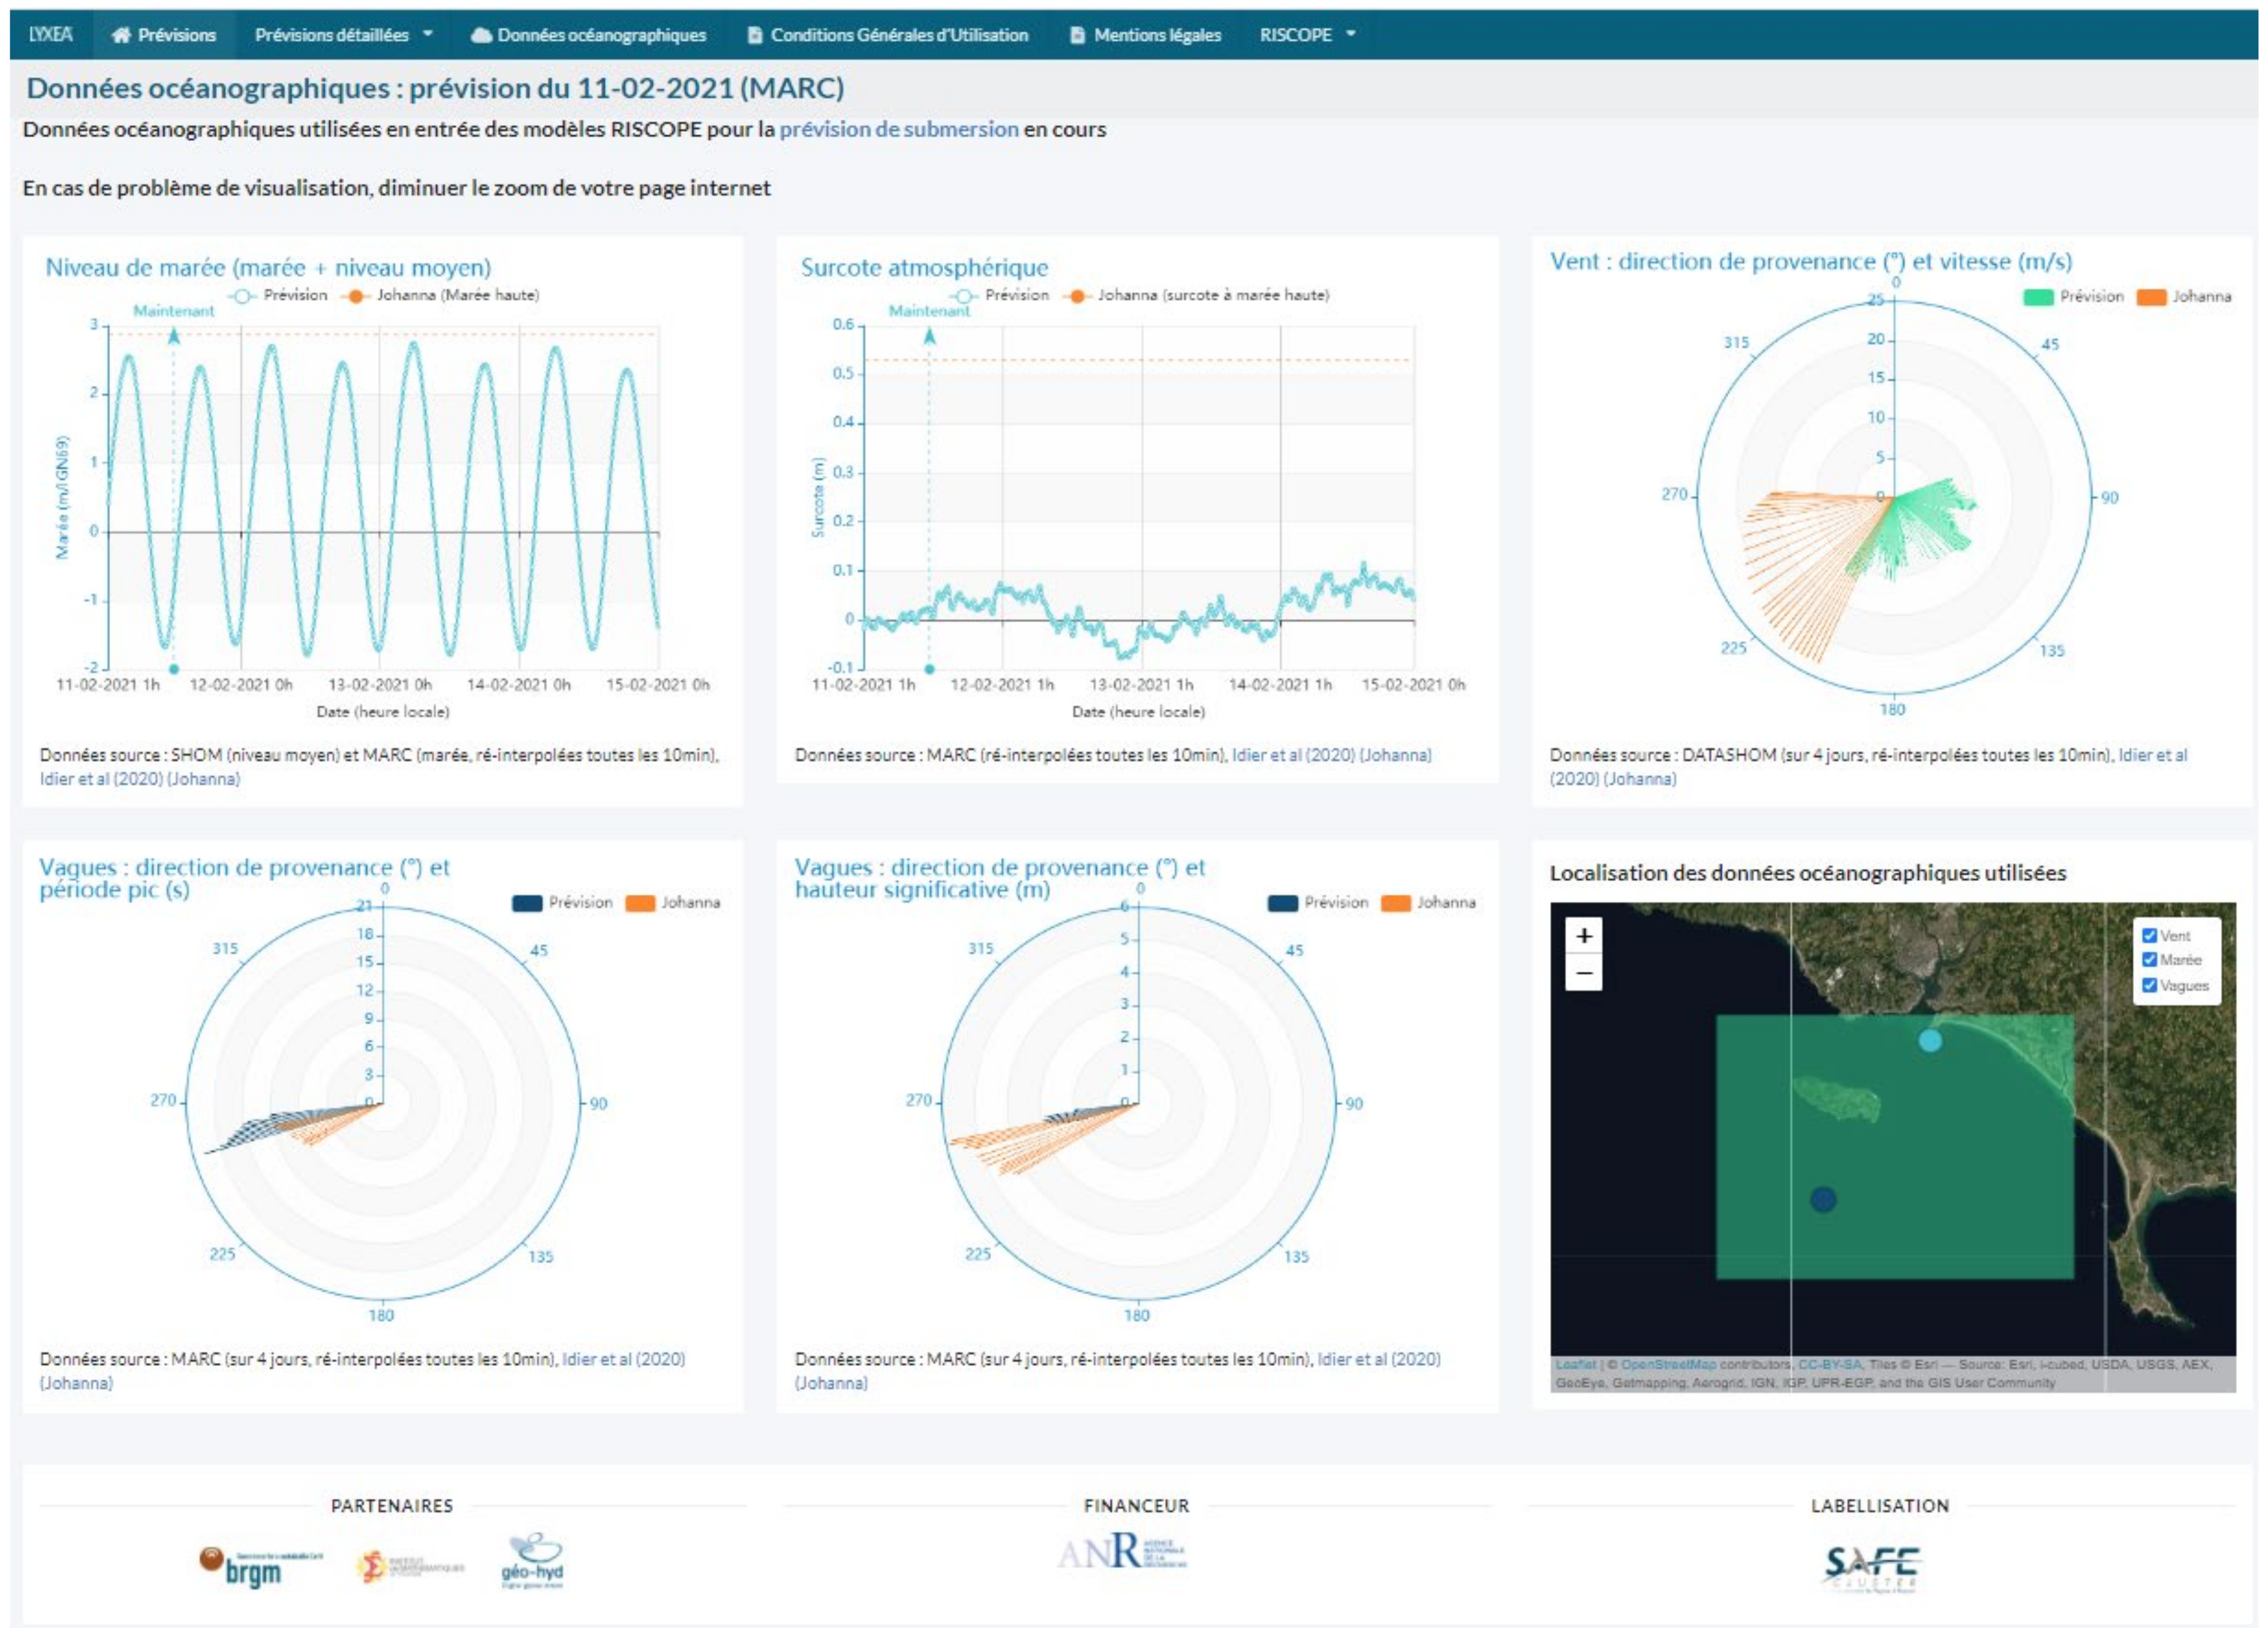The width and height of the screenshot is (2268, 1637).
Task: Click the géo-hyd partner logo
Action: (532, 1562)
